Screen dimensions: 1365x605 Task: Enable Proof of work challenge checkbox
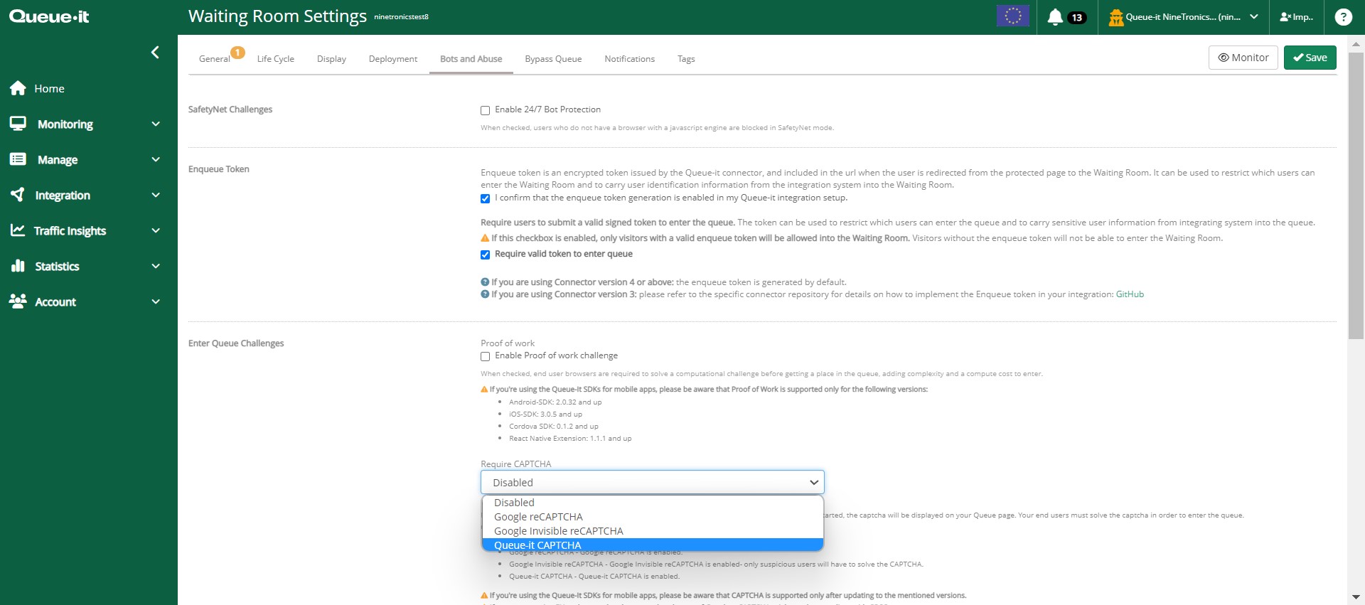tap(485, 356)
